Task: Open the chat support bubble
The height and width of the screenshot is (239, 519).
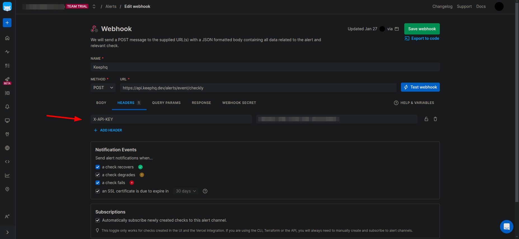Action: pos(507,227)
